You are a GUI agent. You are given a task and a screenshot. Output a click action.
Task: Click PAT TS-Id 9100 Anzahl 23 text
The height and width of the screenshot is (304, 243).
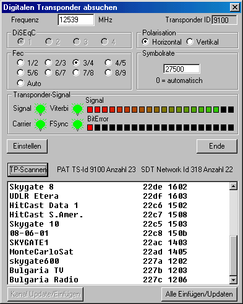coord(96,170)
